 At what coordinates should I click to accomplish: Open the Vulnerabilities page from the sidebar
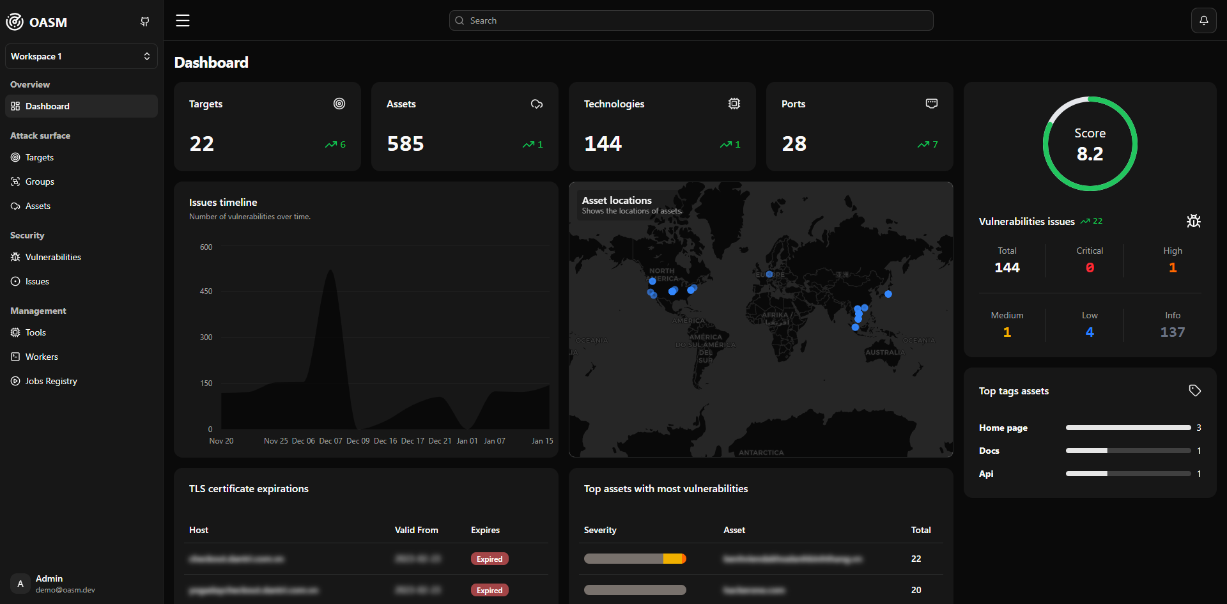coord(53,257)
